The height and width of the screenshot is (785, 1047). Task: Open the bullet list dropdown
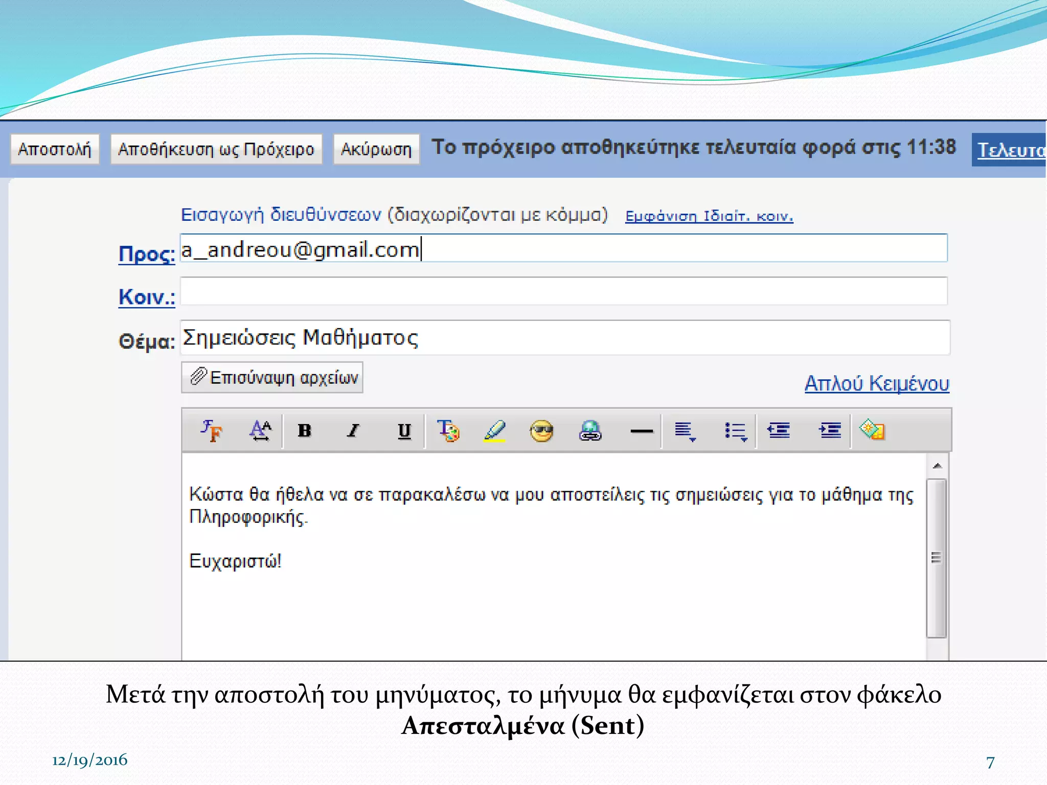736,431
